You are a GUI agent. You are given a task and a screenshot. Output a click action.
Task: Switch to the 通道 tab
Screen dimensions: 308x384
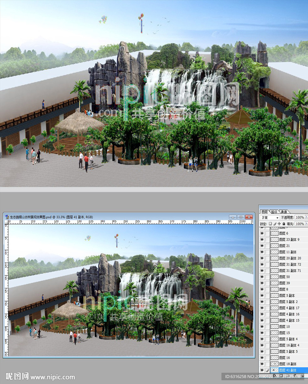click(284, 212)
